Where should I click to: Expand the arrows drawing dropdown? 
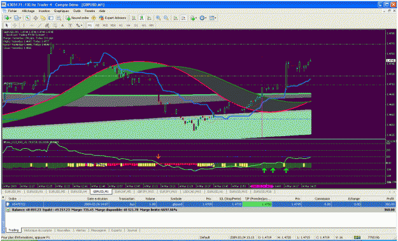click(79, 25)
